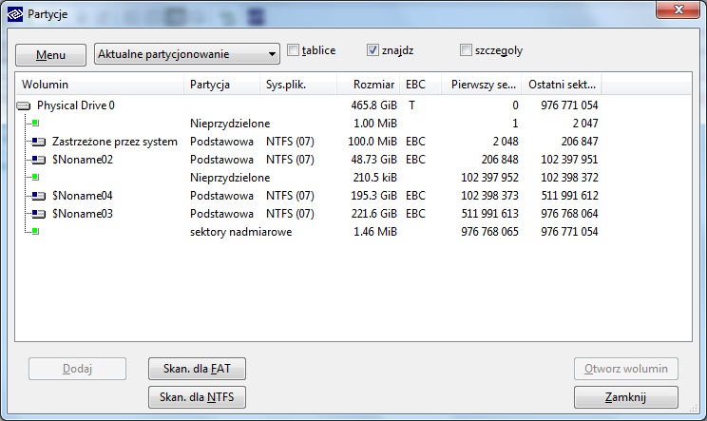The height and width of the screenshot is (421, 707).
Task: Click the 465.8 GiB size value
Action: [373, 105]
